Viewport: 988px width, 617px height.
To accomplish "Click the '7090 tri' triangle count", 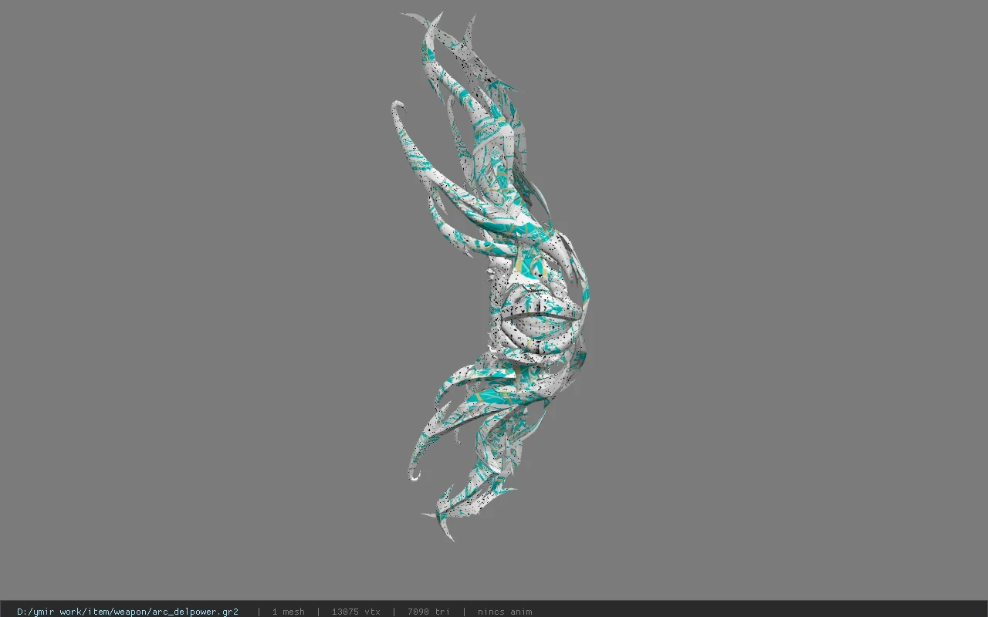I will pyautogui.click(x=428, y=612).
